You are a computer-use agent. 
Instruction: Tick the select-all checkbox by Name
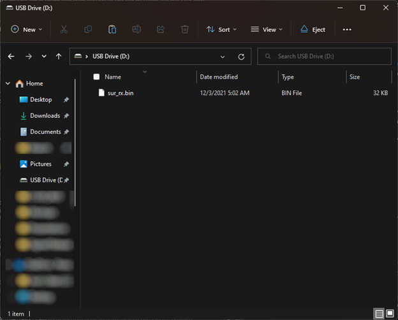click(96, 76)
